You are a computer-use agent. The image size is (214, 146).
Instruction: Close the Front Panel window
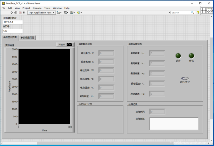point(209,3)
